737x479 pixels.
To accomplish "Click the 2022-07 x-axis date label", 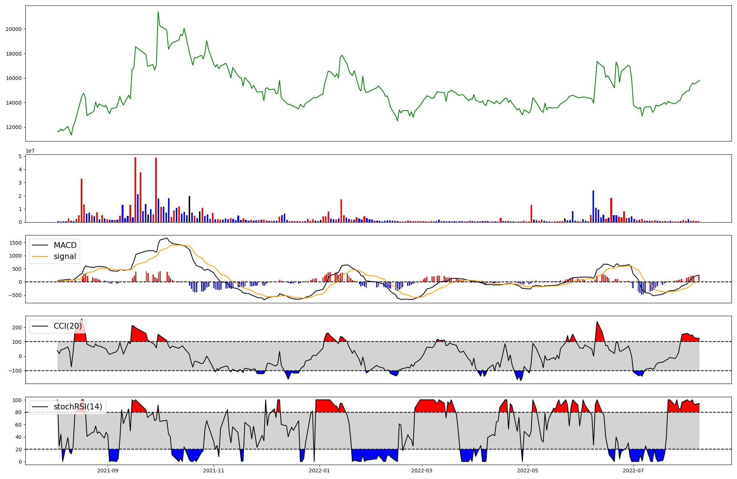I will pos(633,471).
